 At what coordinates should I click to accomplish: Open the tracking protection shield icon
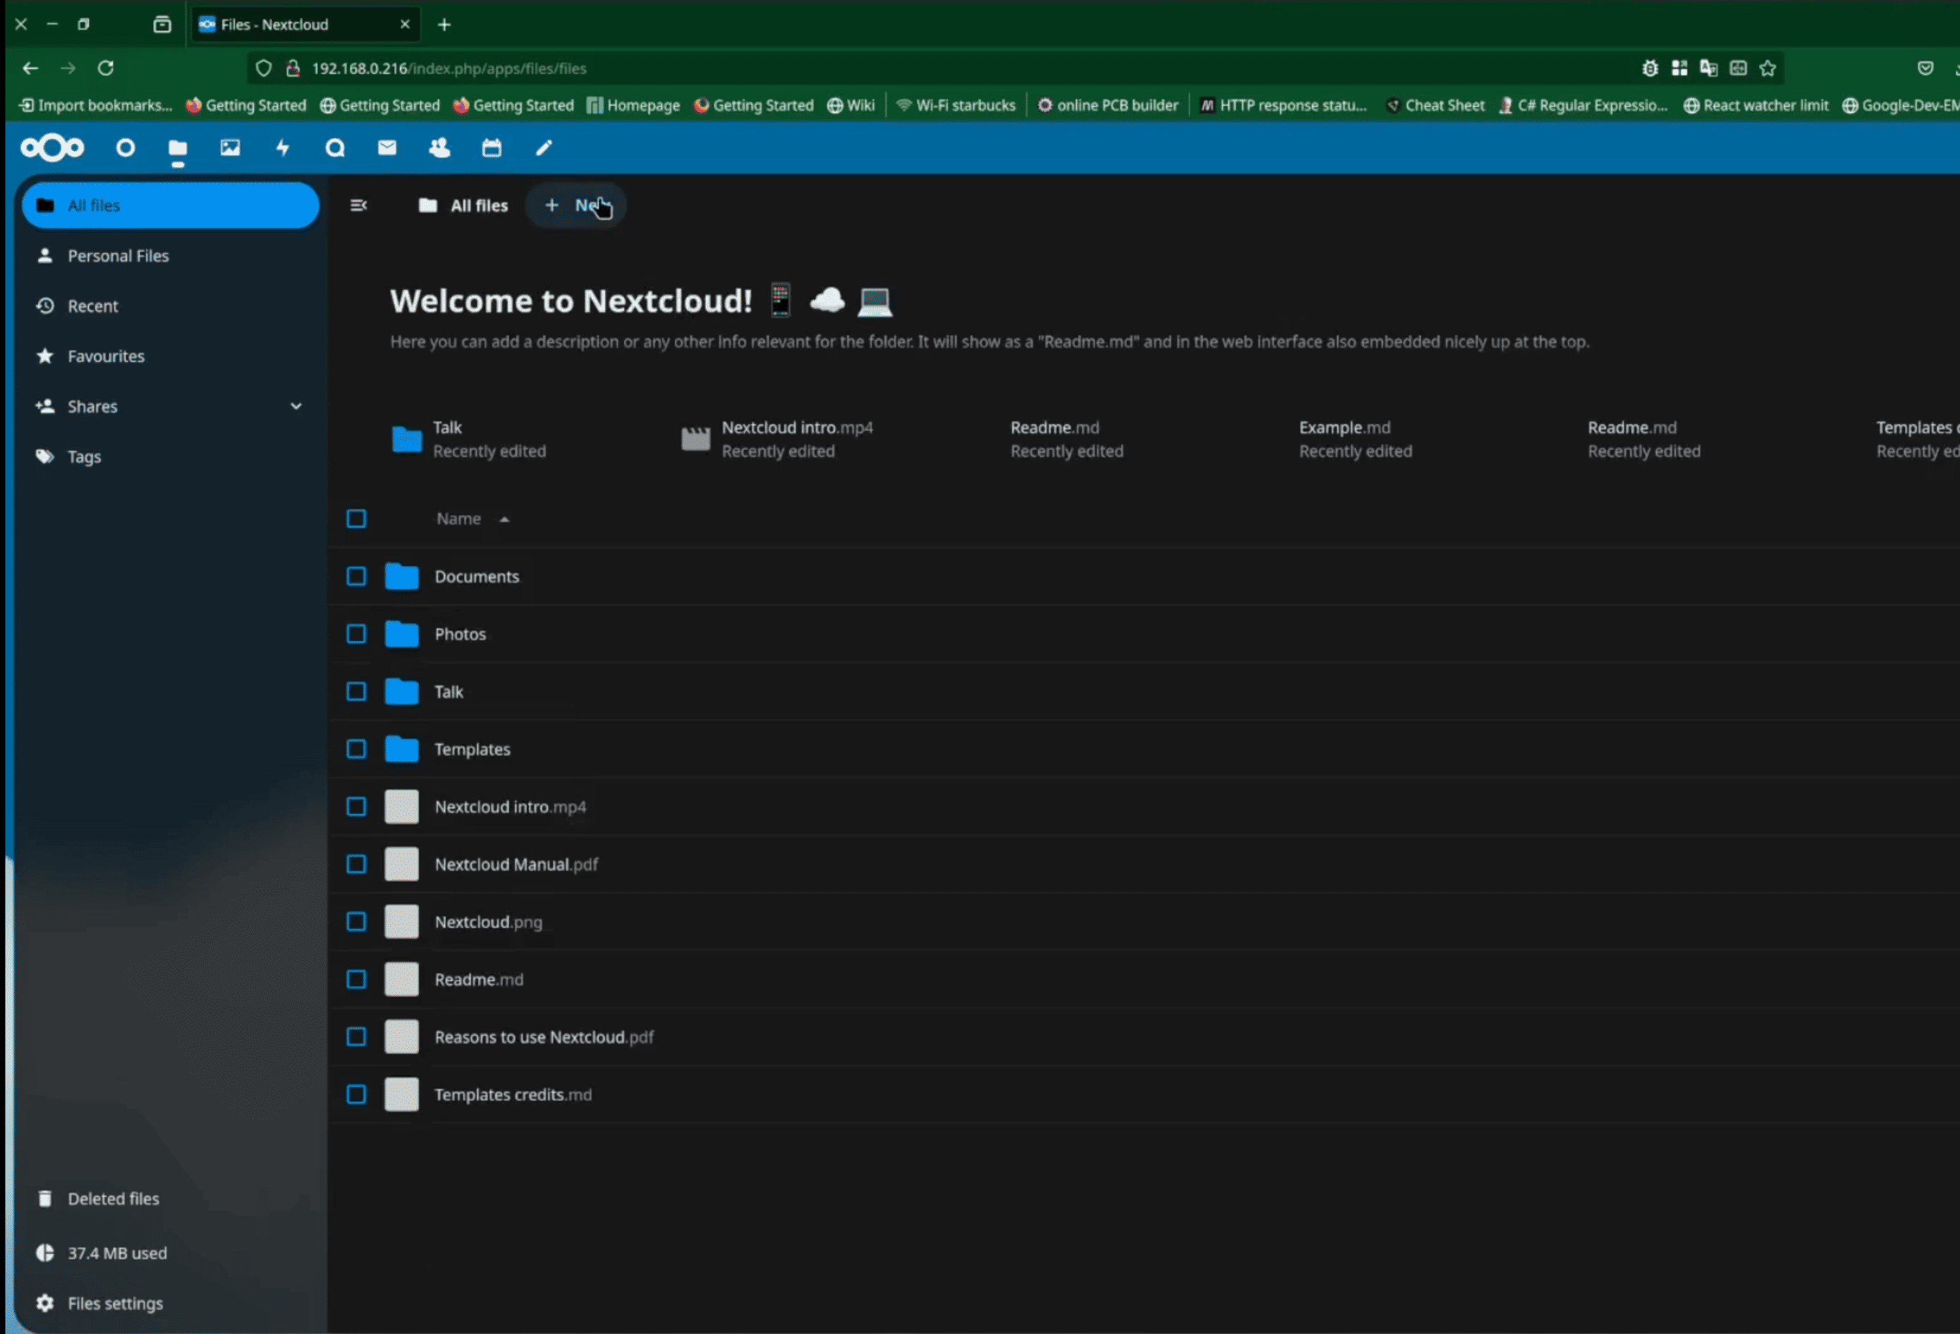tap(263, 68)
